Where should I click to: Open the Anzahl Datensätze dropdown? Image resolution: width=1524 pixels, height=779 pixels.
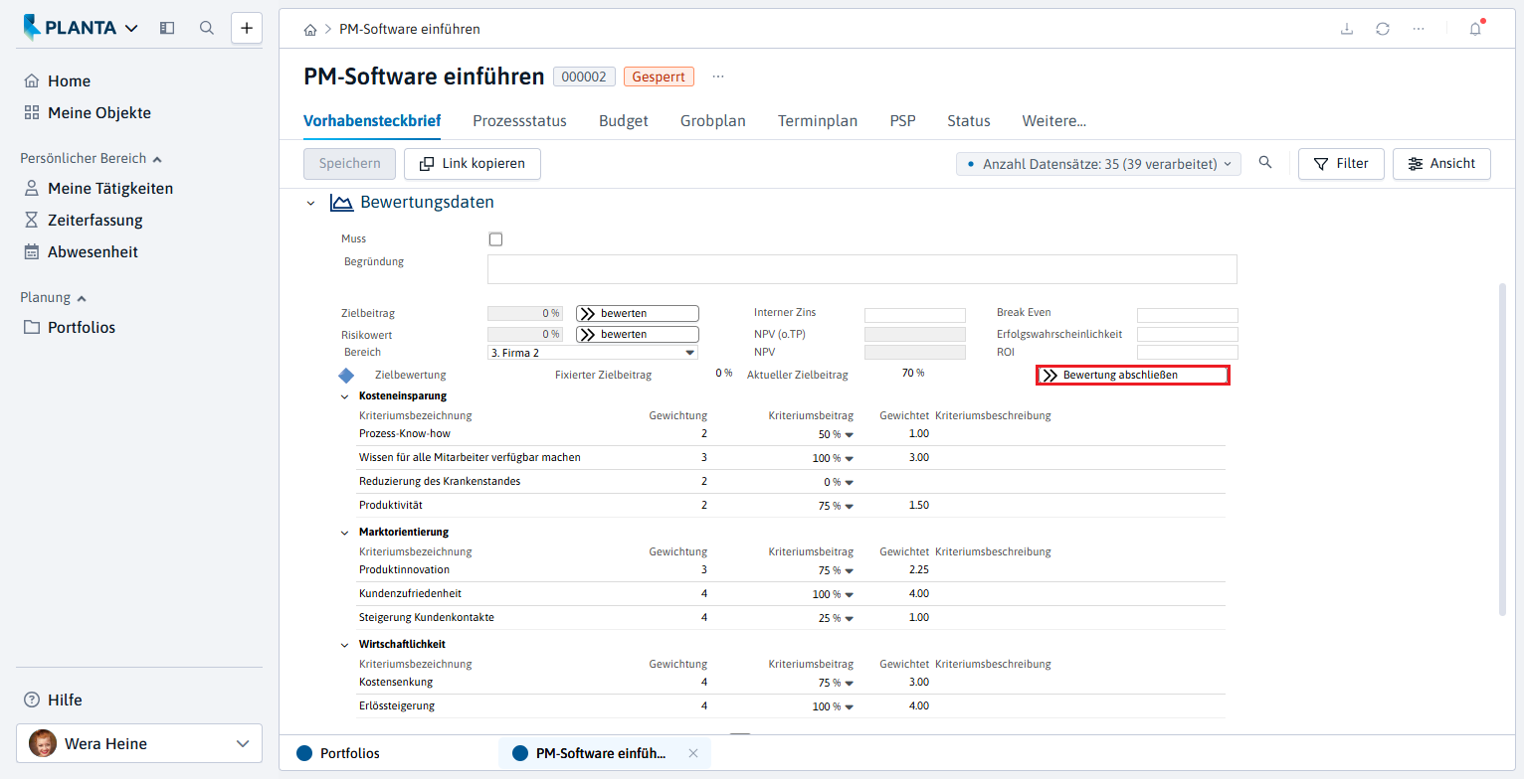pyautogui.click(x=1098, y=164)
